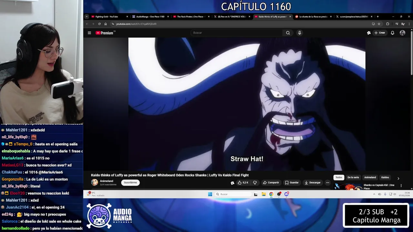The image size is (413, 232).
Task: Click the Kaido video player
Action: click(247, 104)
